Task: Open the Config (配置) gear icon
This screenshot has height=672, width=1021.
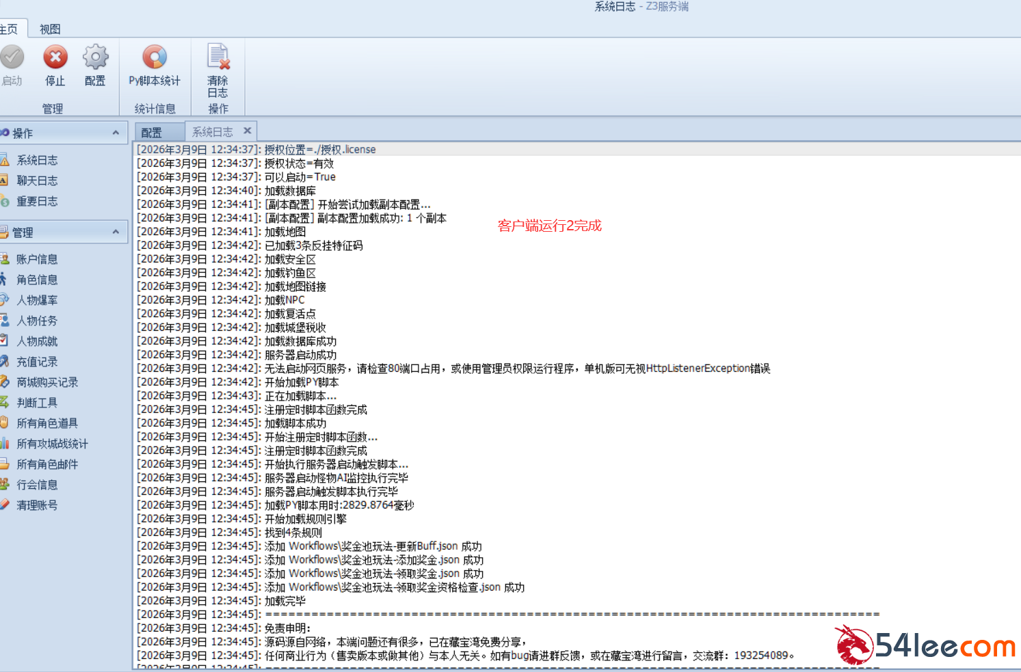Action: pos(95,57)
